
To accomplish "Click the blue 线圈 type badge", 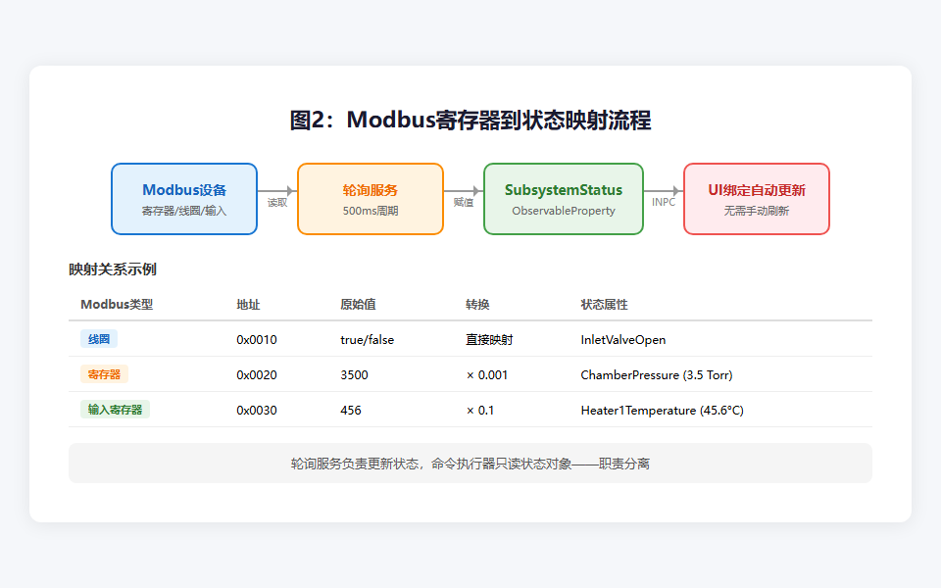I will pos(99,339).
